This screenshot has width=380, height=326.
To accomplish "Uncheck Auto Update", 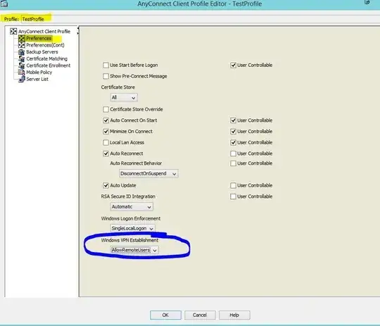I will (106, 186).
